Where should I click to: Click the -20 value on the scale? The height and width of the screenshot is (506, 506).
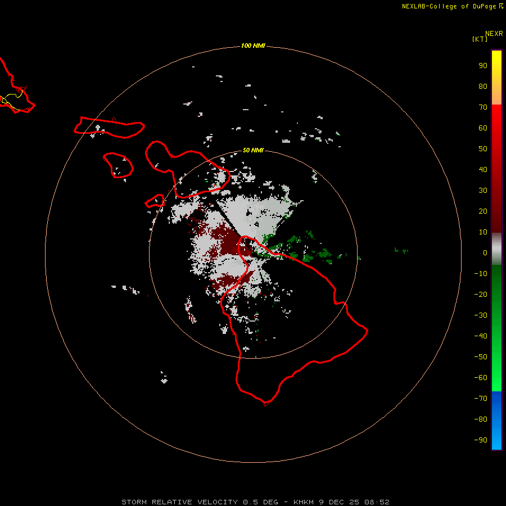481,294
